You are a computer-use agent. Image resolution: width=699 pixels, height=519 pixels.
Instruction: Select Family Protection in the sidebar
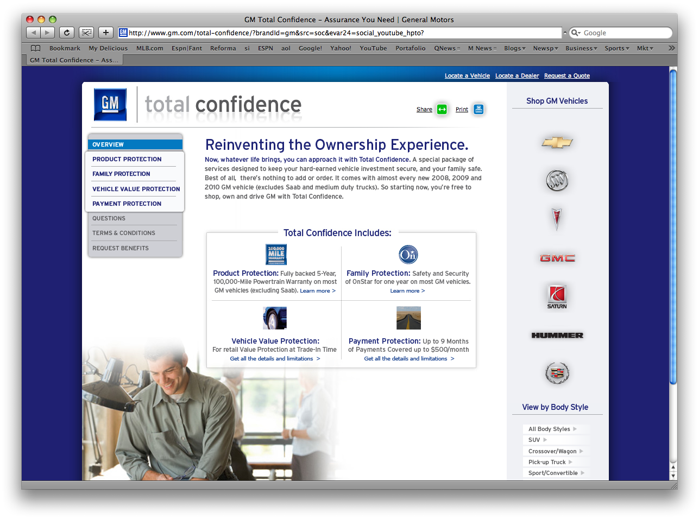click(121, 174)
